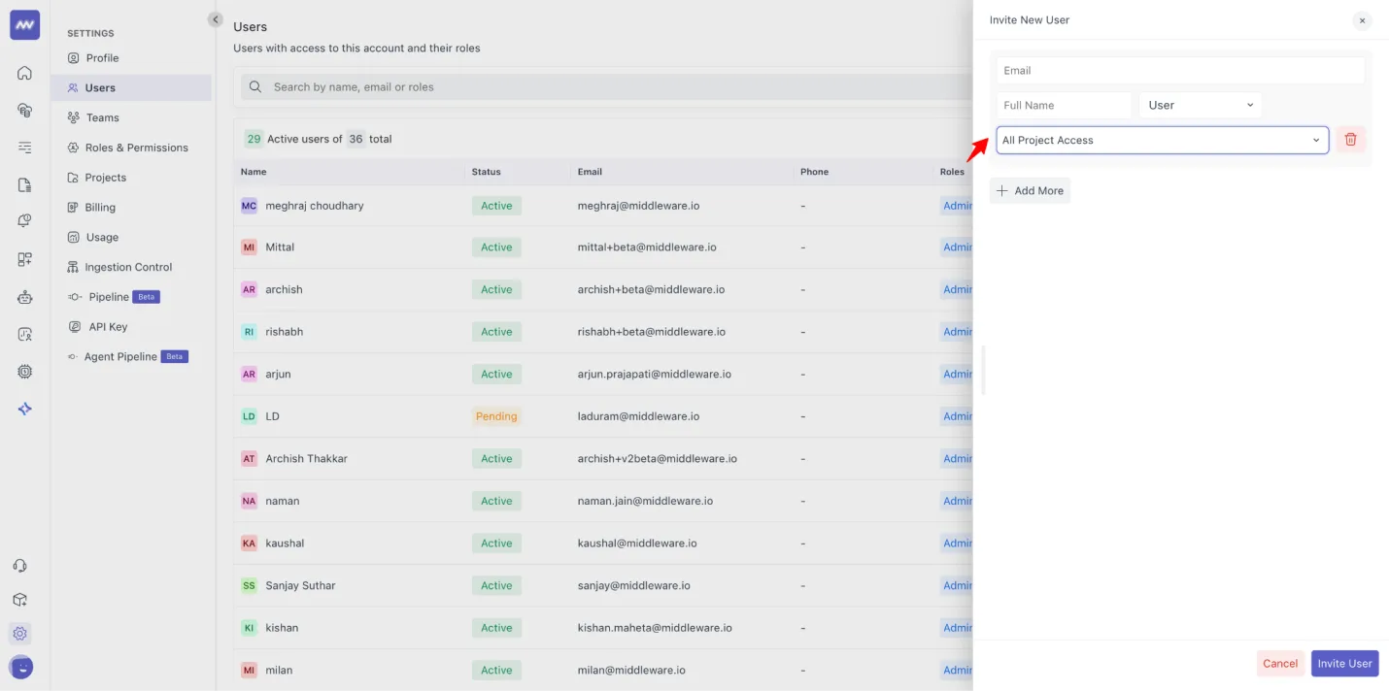The width and height of the screenshot is (1389, 691).
Task: Click email arjun.prajapati@middleware.io
Action: [655, 375]
